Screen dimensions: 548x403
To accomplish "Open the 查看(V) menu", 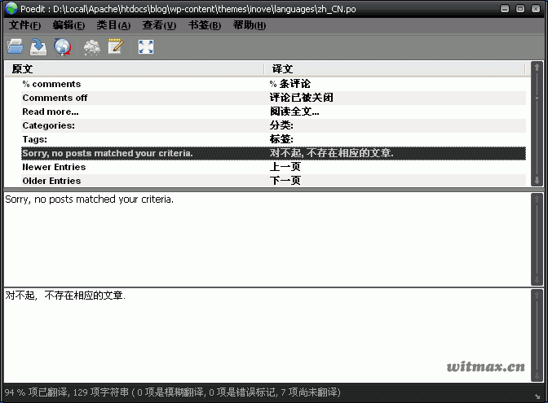I will 159,25.
